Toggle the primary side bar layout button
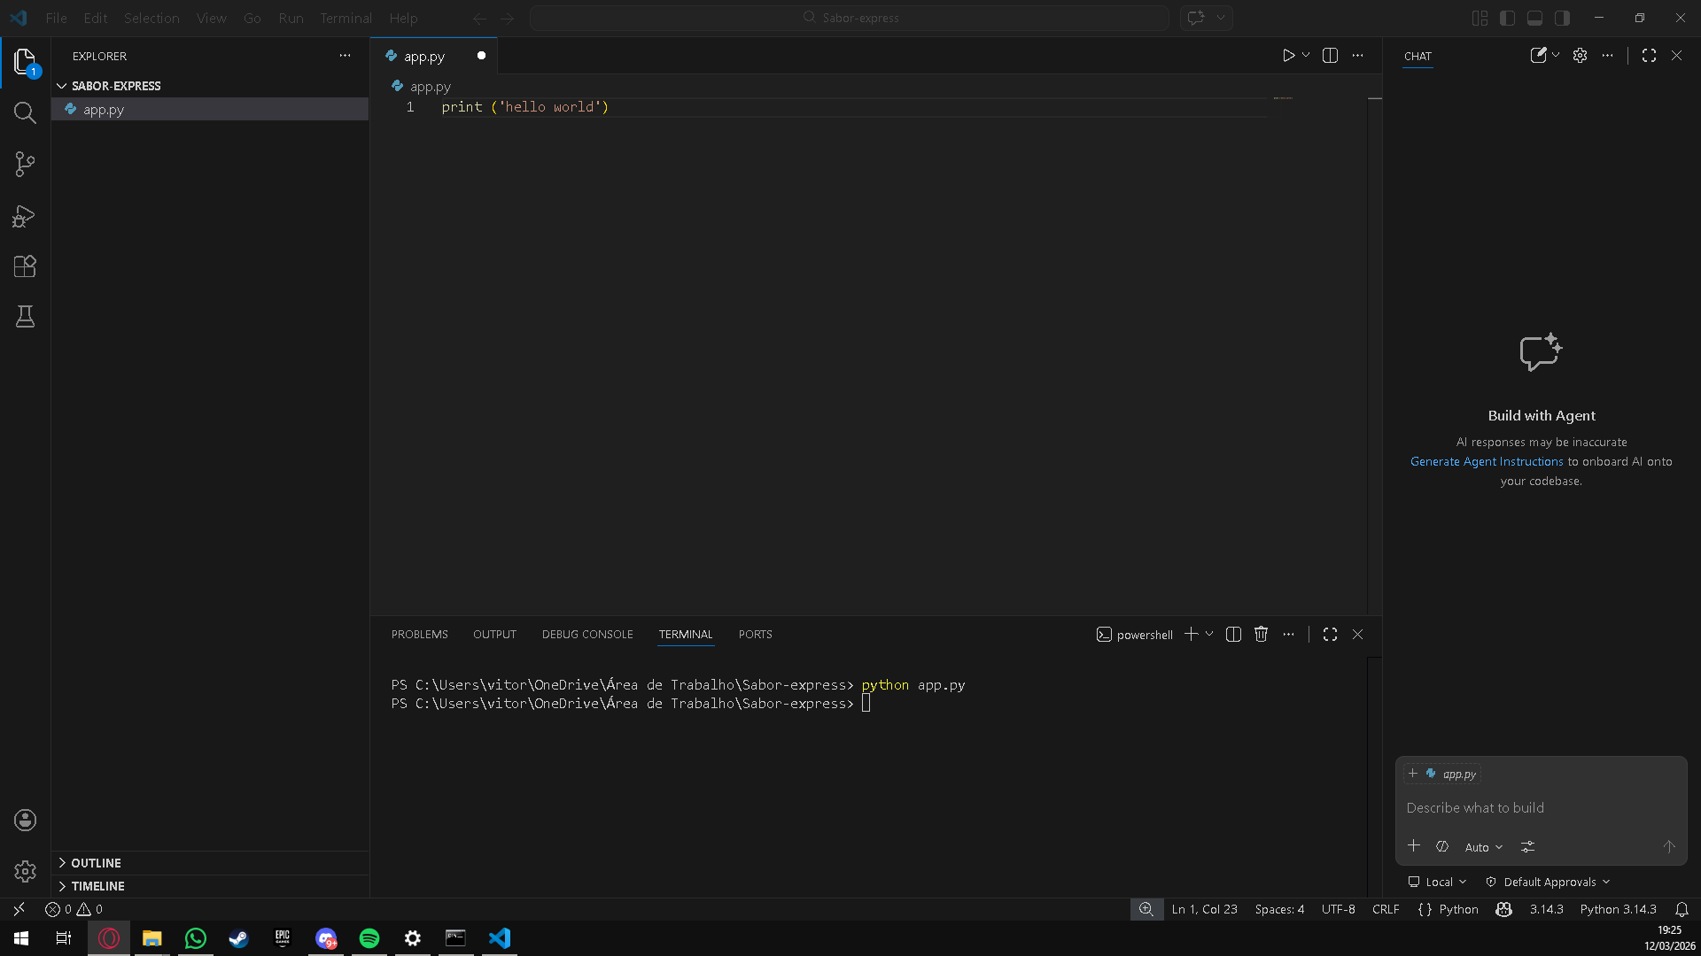Image resolution: width=1701 pixels, height=956 pixels. point(1507,18)
